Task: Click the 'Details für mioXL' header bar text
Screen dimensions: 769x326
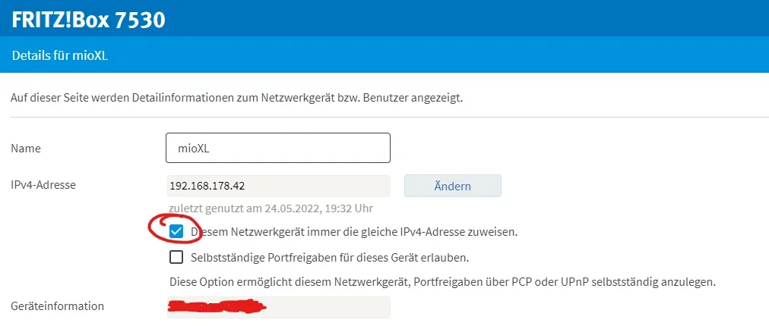Action: click(x=60, y=57)
